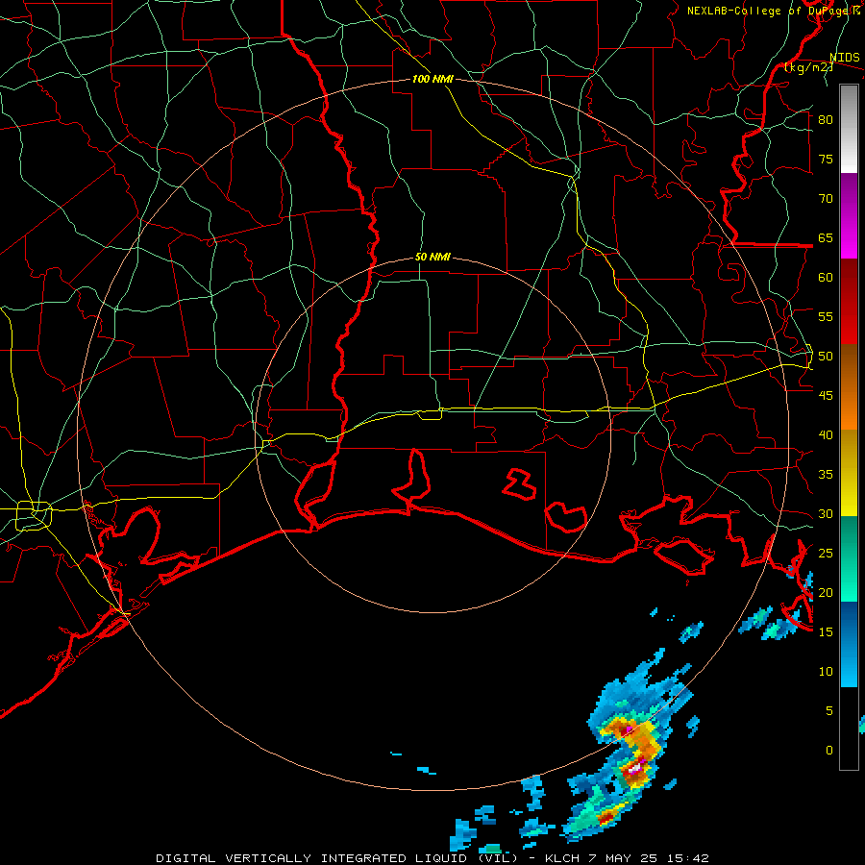Pick the dark red segment of the legend
The width and height of the screenshot is (865, 865).
tap(849, 303)
